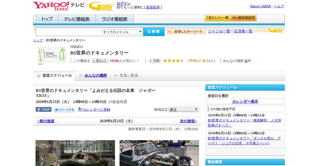Open 徹底解剖 メガ消防車のすべて link

click(x=244, y=123)
